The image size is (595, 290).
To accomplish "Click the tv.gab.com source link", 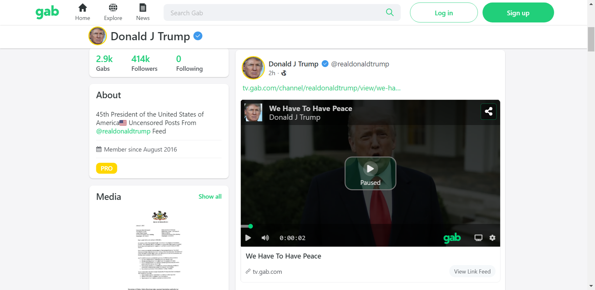I will click(x=267, y=272).
